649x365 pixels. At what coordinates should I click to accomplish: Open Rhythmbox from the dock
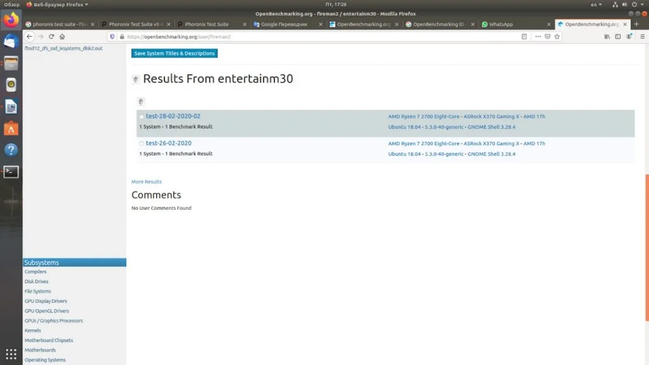(11, 85)
